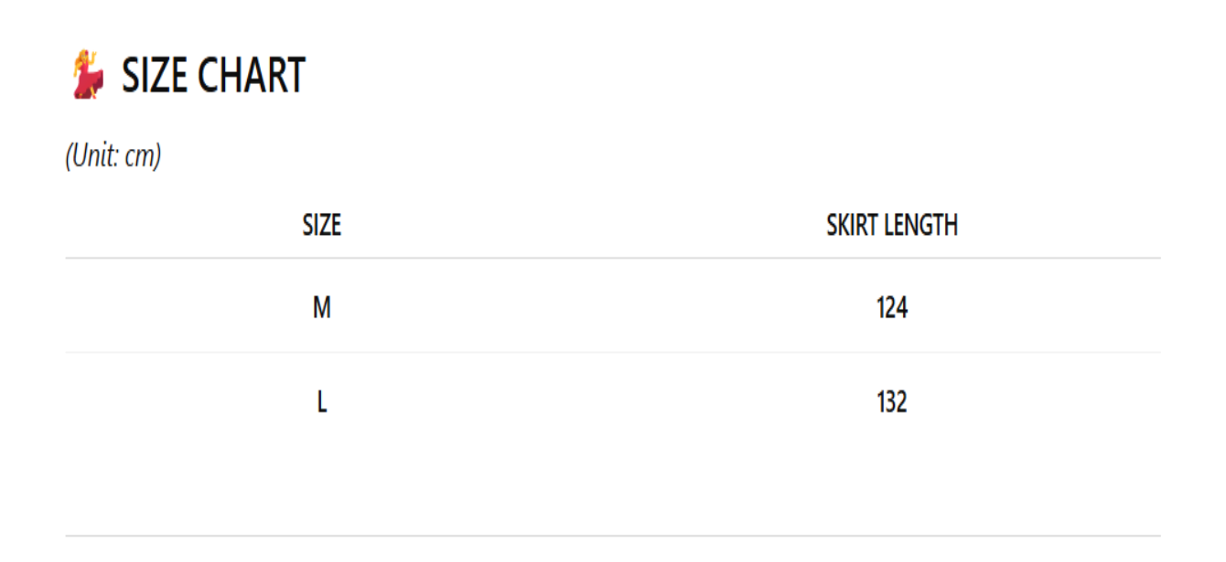
Task: Click the 124 skirt length value
Action: (892, 308)
